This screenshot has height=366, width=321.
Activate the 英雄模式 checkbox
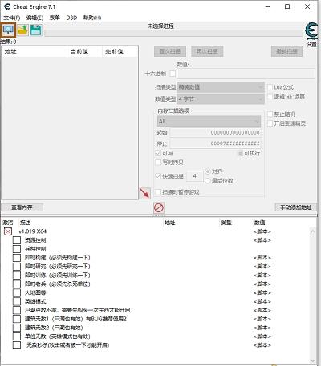(x=17, y=301)
